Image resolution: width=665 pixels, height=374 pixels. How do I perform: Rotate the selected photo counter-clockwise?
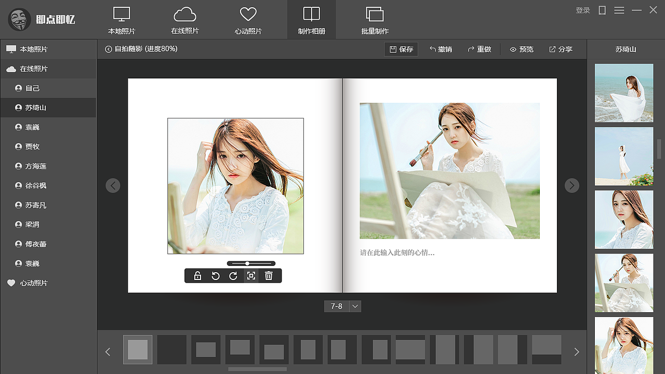(216, 276)
